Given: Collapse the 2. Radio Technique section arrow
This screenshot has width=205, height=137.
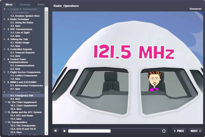Looking at the screenshot, I should click(x=4, y=19).
